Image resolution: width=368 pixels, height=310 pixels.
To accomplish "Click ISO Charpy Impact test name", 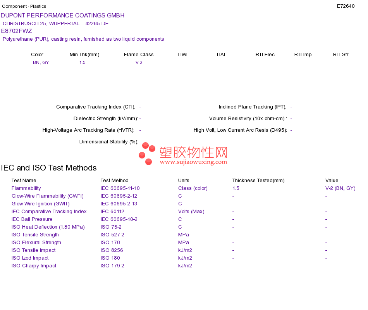I will pos(34,266).
